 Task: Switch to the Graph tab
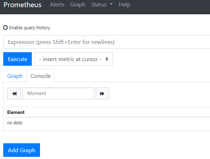pyautogui.click(x=15, y=76)
